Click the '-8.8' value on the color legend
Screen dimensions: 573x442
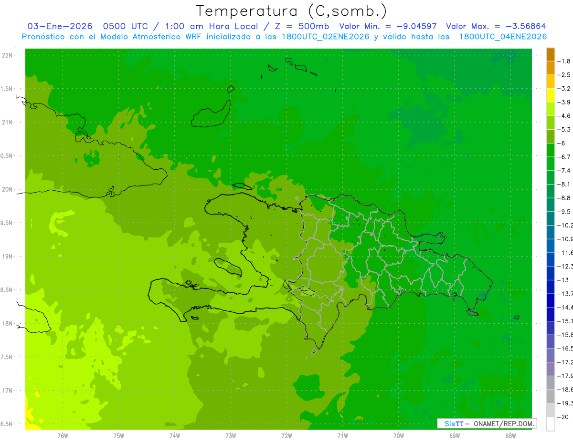pyautogui.click(x=564, y=198)
